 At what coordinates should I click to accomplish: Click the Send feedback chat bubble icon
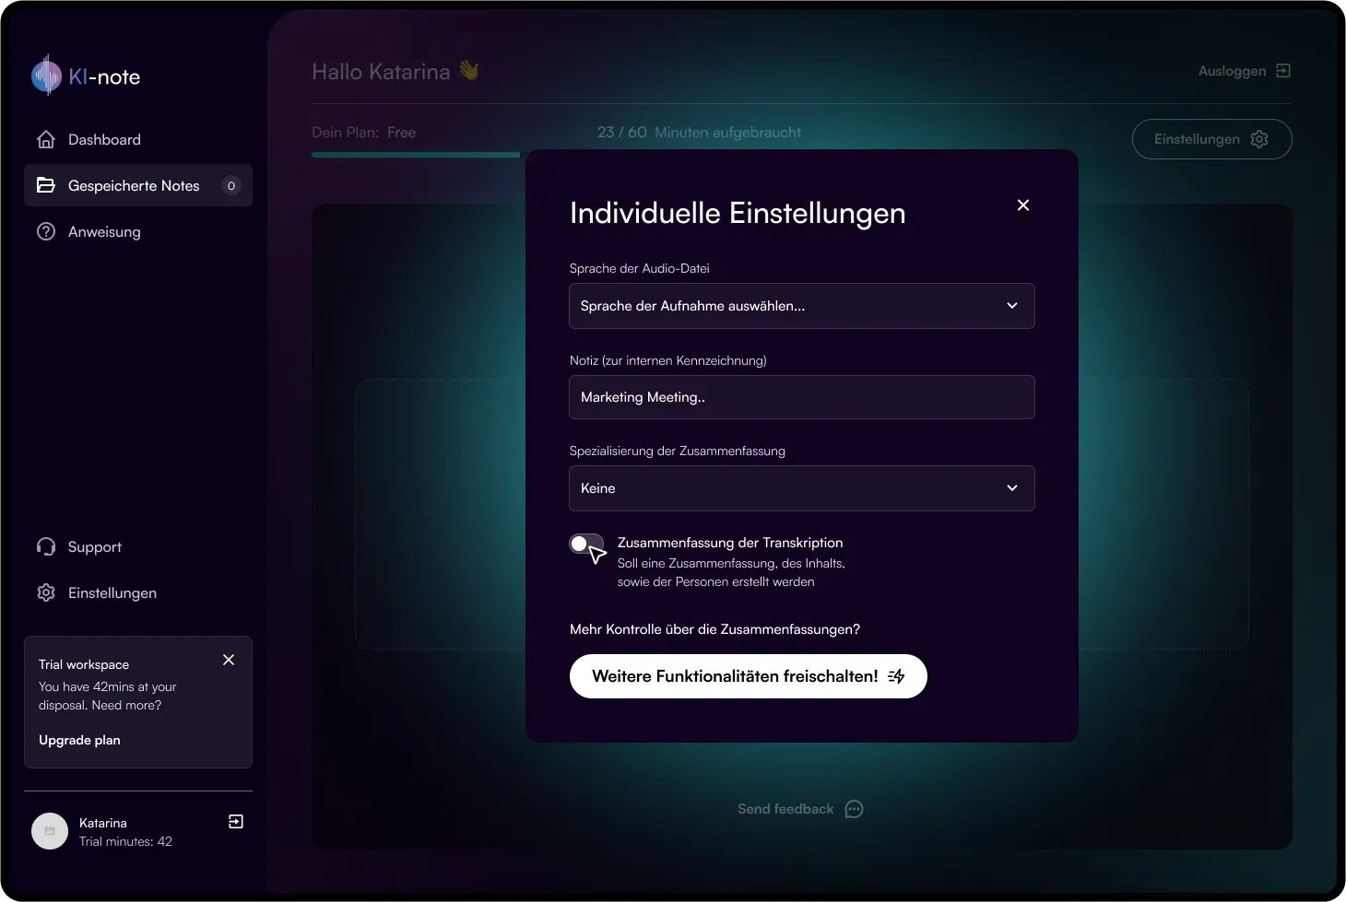(x=855, y=809)
